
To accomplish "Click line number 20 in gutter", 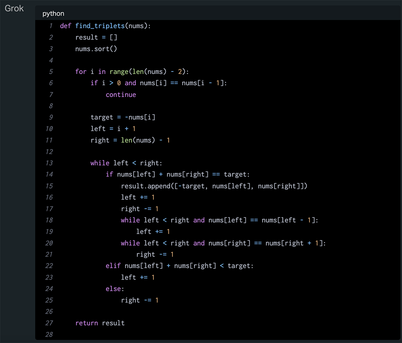I will coord(49,243).
